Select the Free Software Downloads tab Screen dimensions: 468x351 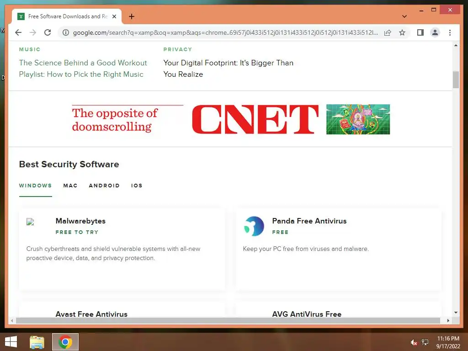pos(67,16)
